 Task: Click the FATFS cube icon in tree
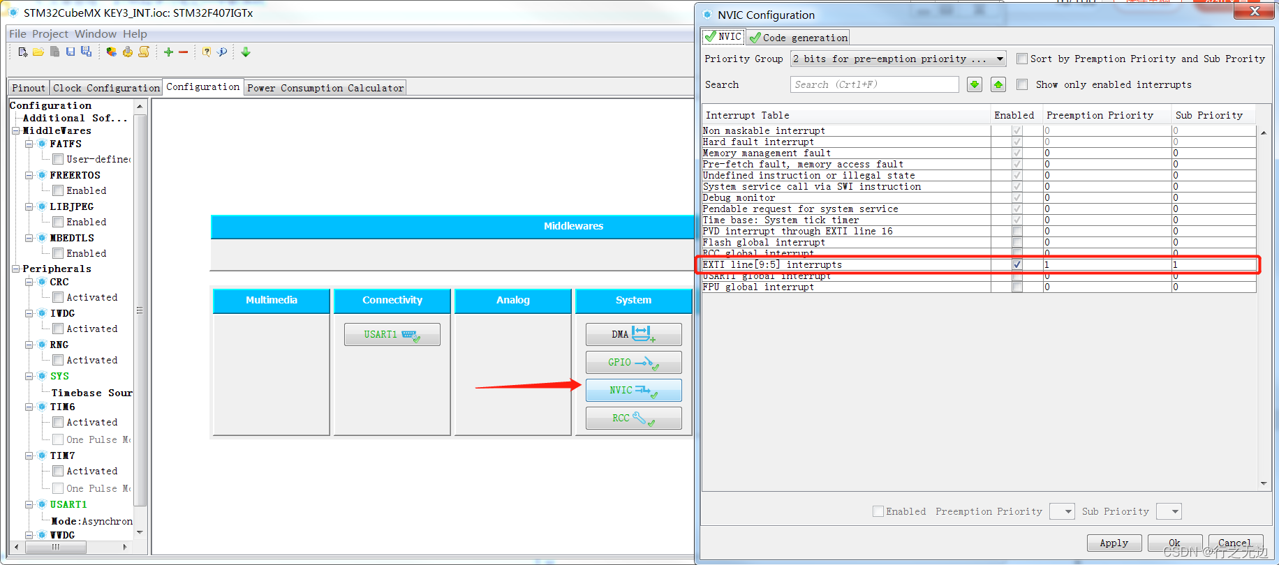point(42,144)
